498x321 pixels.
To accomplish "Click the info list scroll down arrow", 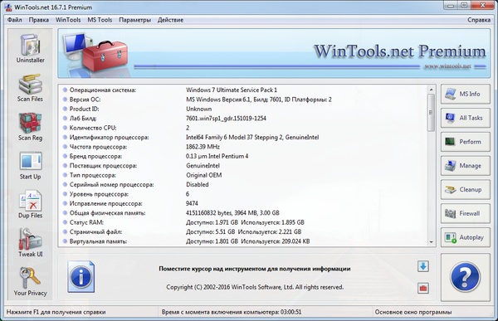I will pyautogui.click(x=431, y=242).
